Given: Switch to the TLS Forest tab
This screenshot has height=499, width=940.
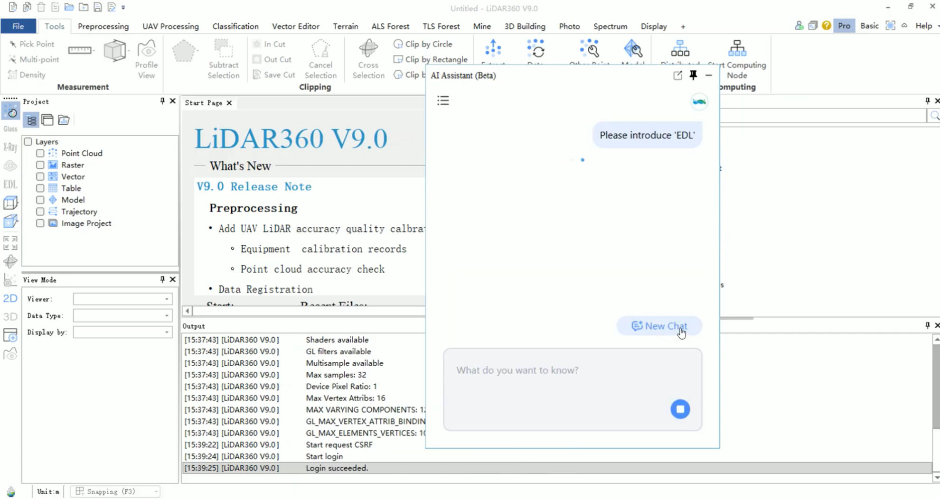Looking at the screenshot, I should 441,26.
